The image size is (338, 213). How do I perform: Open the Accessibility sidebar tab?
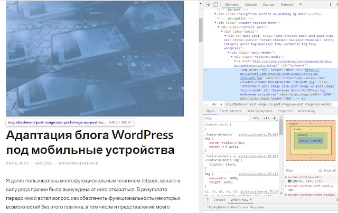click(x=306, y=111)
